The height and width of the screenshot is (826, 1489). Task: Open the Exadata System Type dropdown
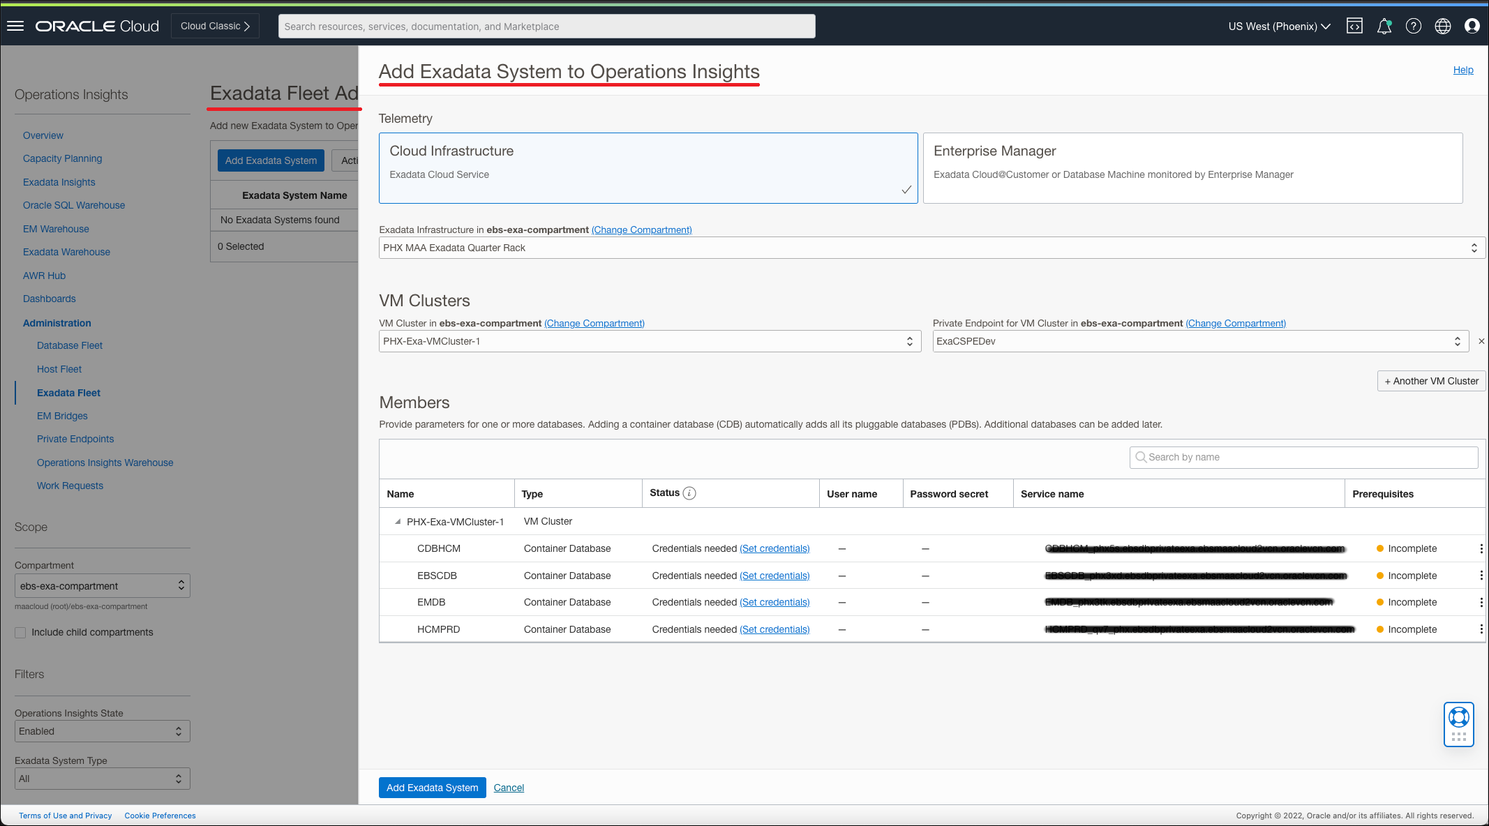(x=102, y=779)
